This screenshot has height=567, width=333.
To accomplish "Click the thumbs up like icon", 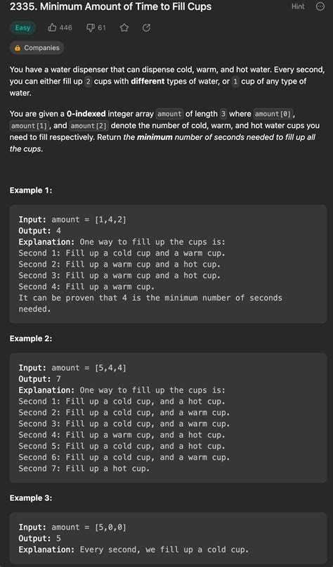I will [52, 28].
